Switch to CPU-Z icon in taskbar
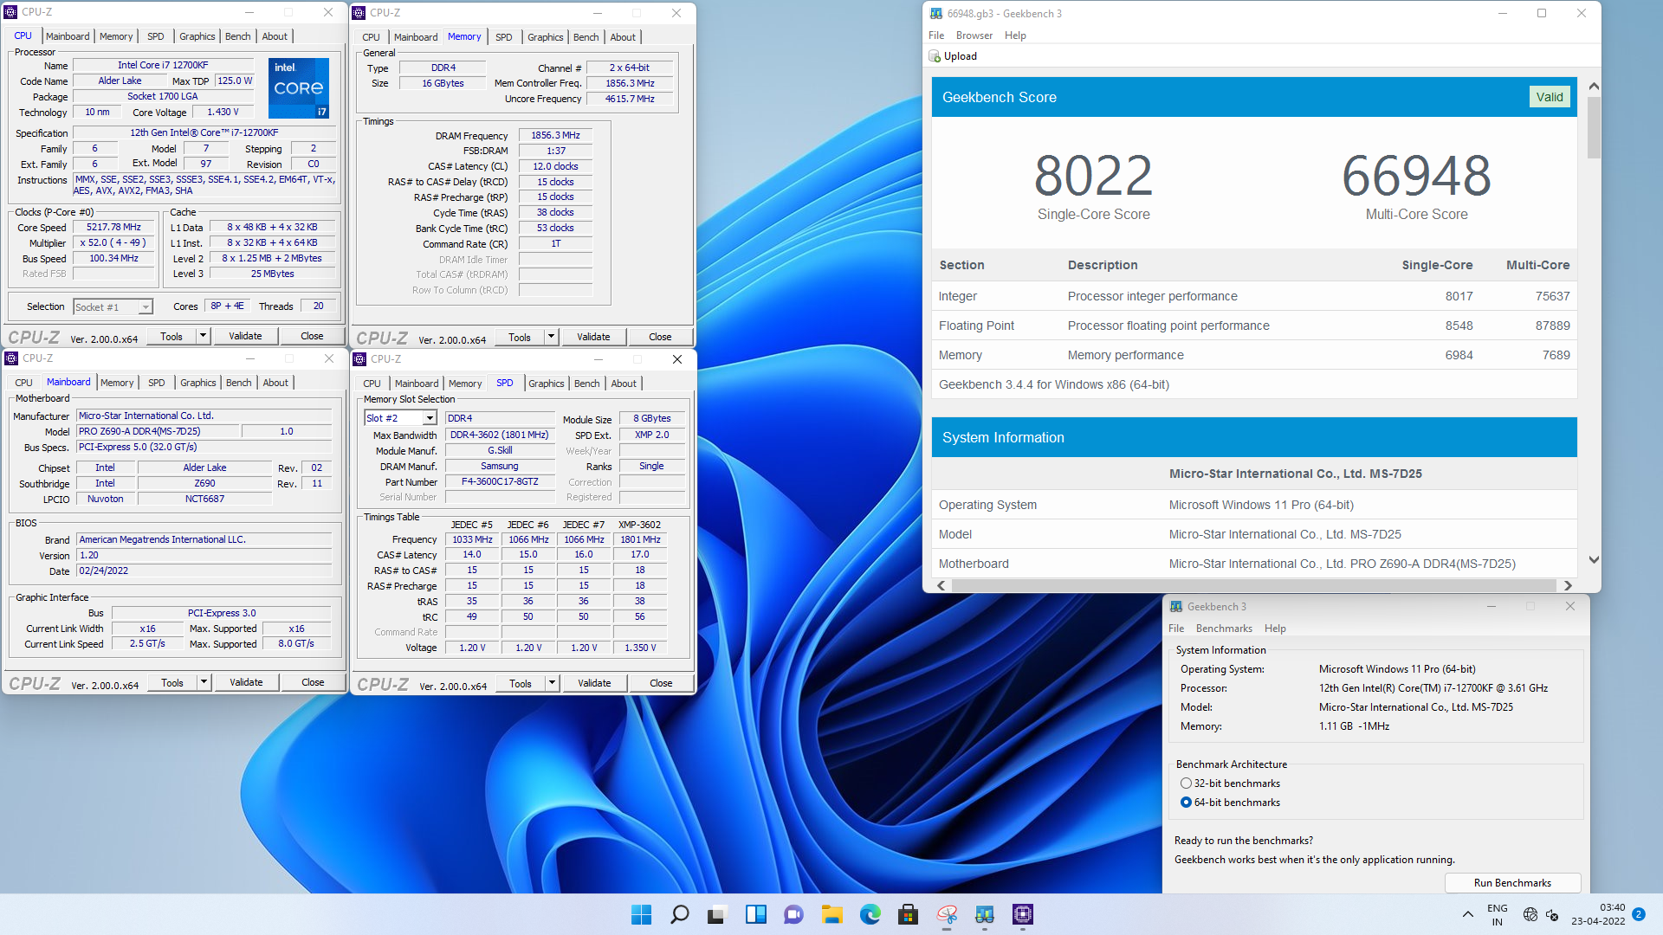Viewport: 1663px width, 935px height. tap(1022, 914)
